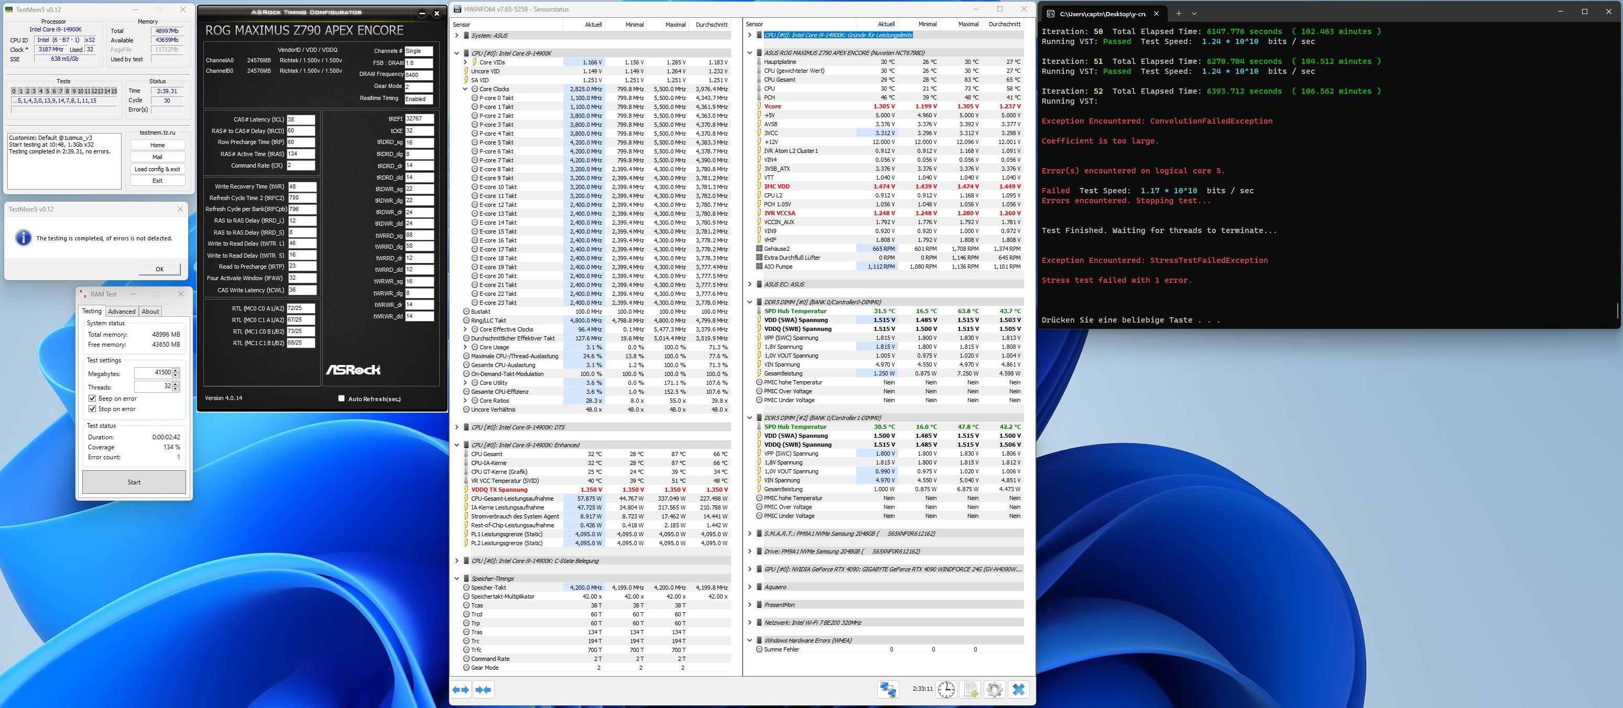Viewport: 1623px width, 708px height.
Task: Expand System: ASUS sensor group
Action: [458, 36]
